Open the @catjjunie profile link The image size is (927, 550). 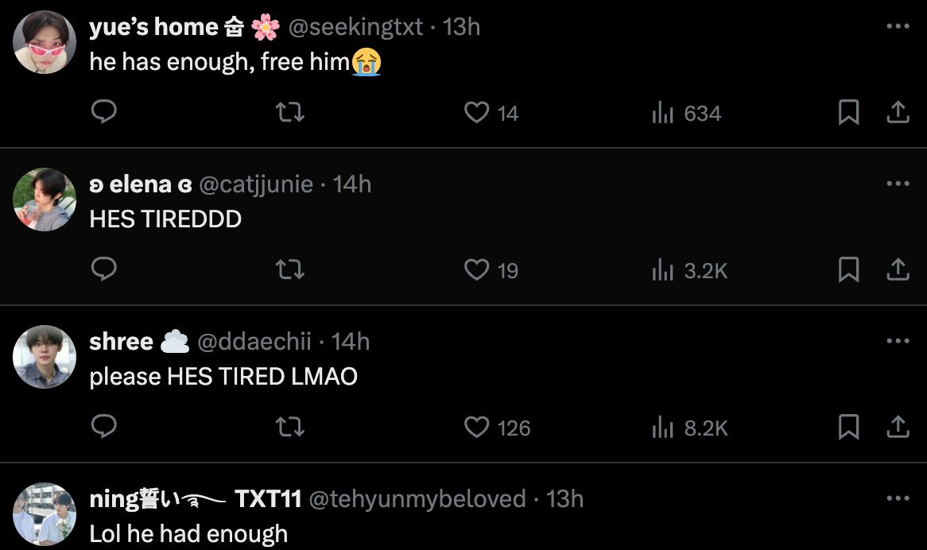point(255,184)
